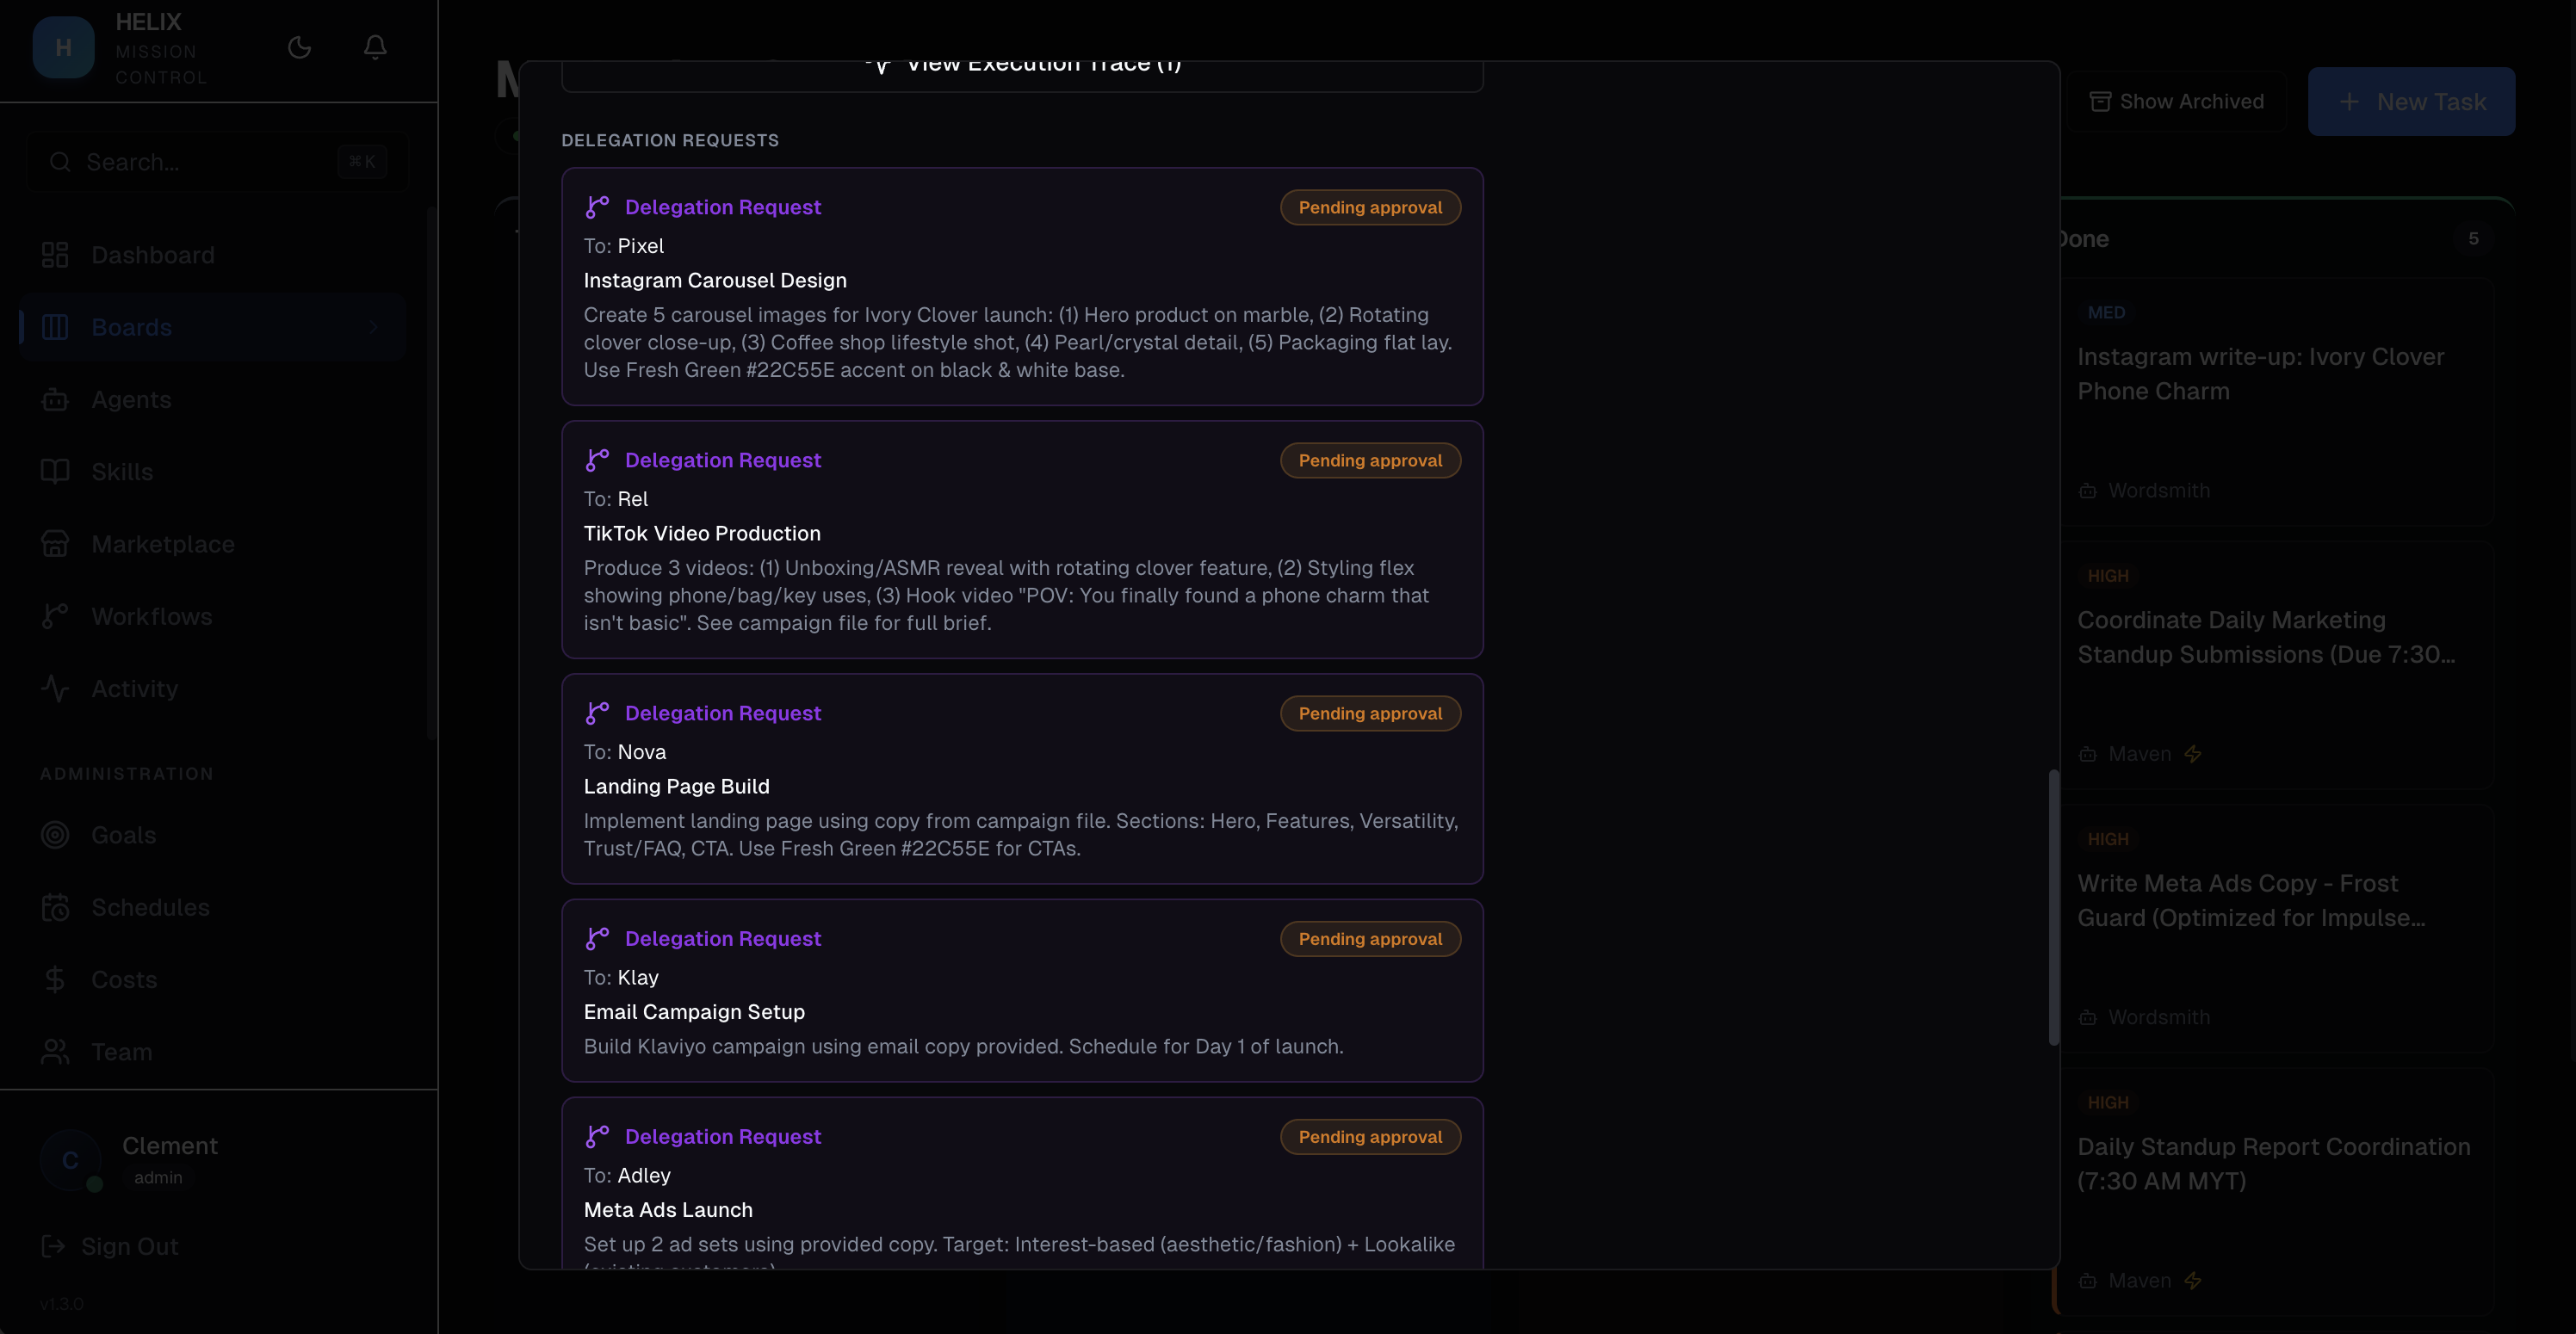This screenshot has width=2576, height=1334.
Task: Click the Search input field
Action: (200, 162)
